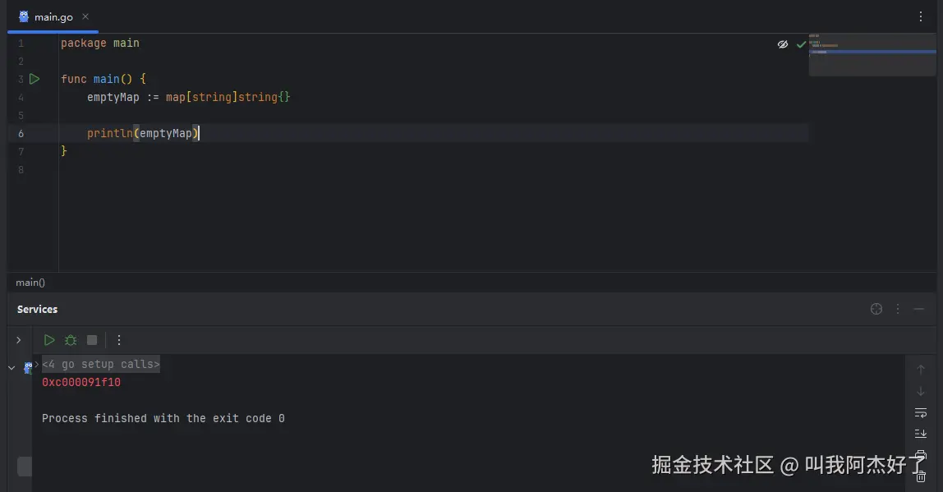The width and height of the screenshot is (943, 492).
Task: Click the main() breadcrumb below the editor
Action: coord(30,283)
